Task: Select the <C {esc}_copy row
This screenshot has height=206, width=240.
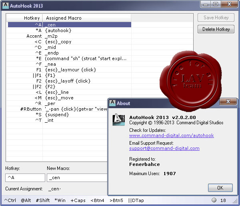Action: coord(70,42)
